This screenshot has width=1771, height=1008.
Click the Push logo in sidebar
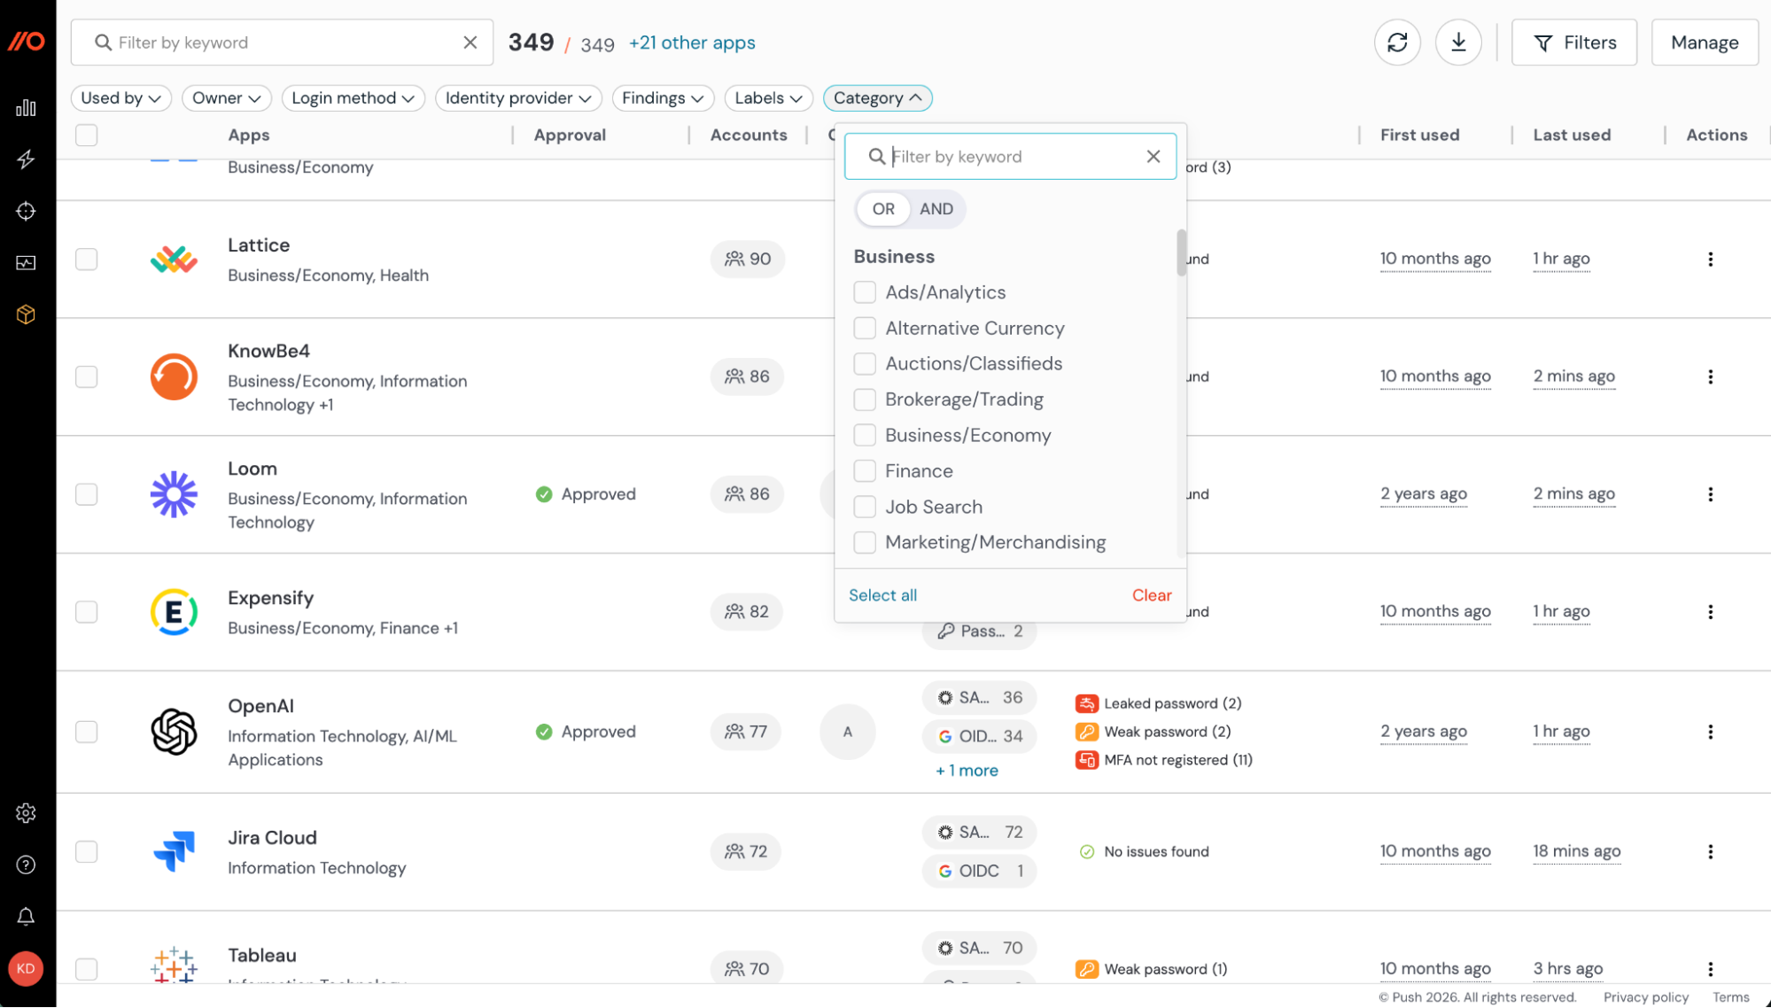[27, 42]
